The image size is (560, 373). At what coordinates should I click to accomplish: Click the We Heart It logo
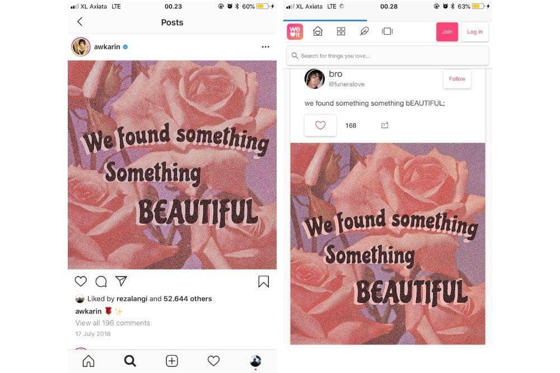pos(294,31)
